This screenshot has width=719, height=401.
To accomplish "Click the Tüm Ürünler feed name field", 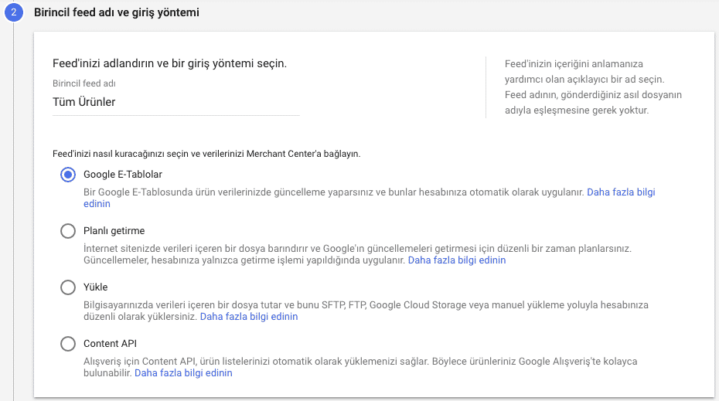I will (176, 102).
